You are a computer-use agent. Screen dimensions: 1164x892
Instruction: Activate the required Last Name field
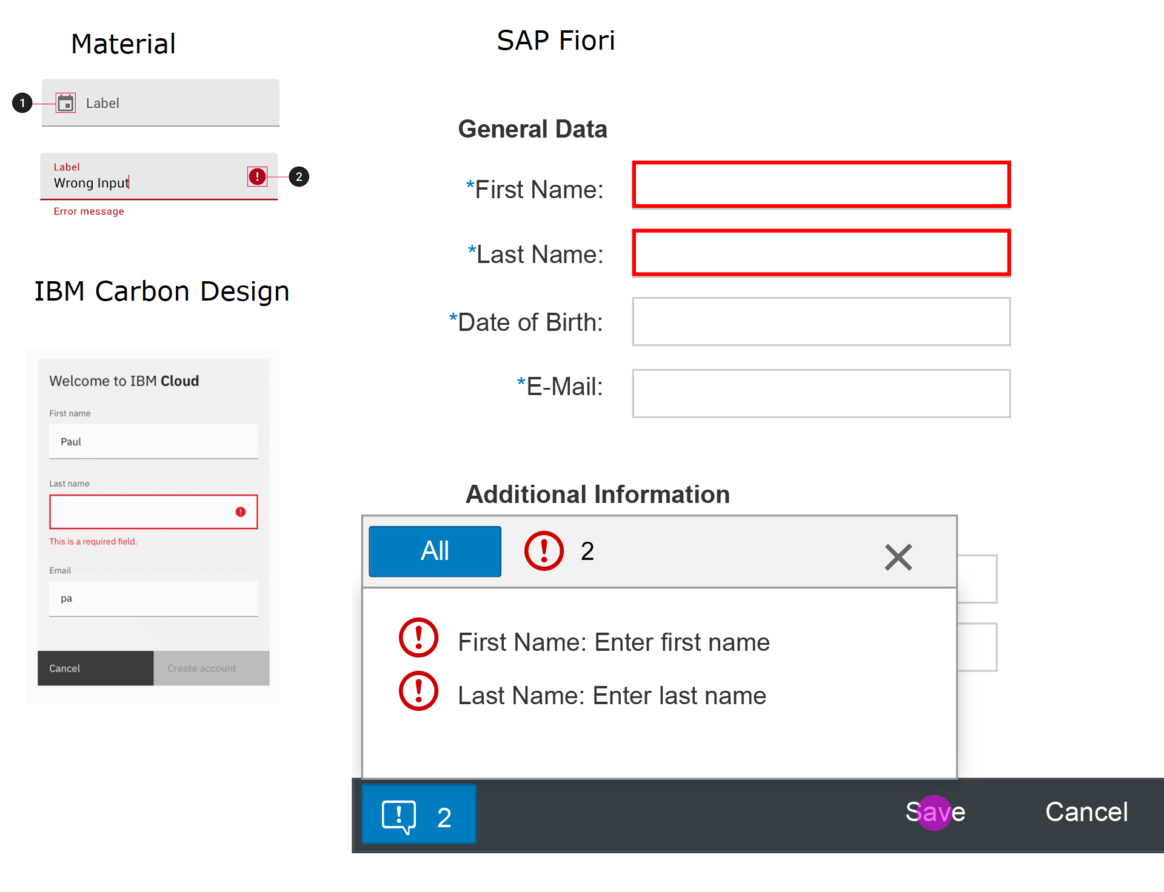820,253
